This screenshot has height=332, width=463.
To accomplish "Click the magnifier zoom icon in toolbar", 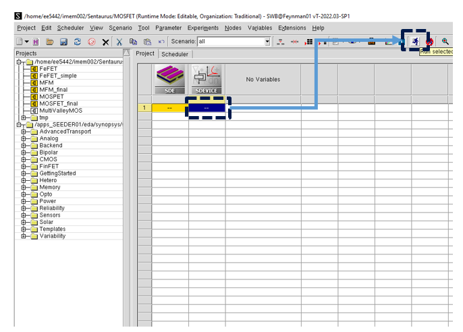I will click(445, 42).
